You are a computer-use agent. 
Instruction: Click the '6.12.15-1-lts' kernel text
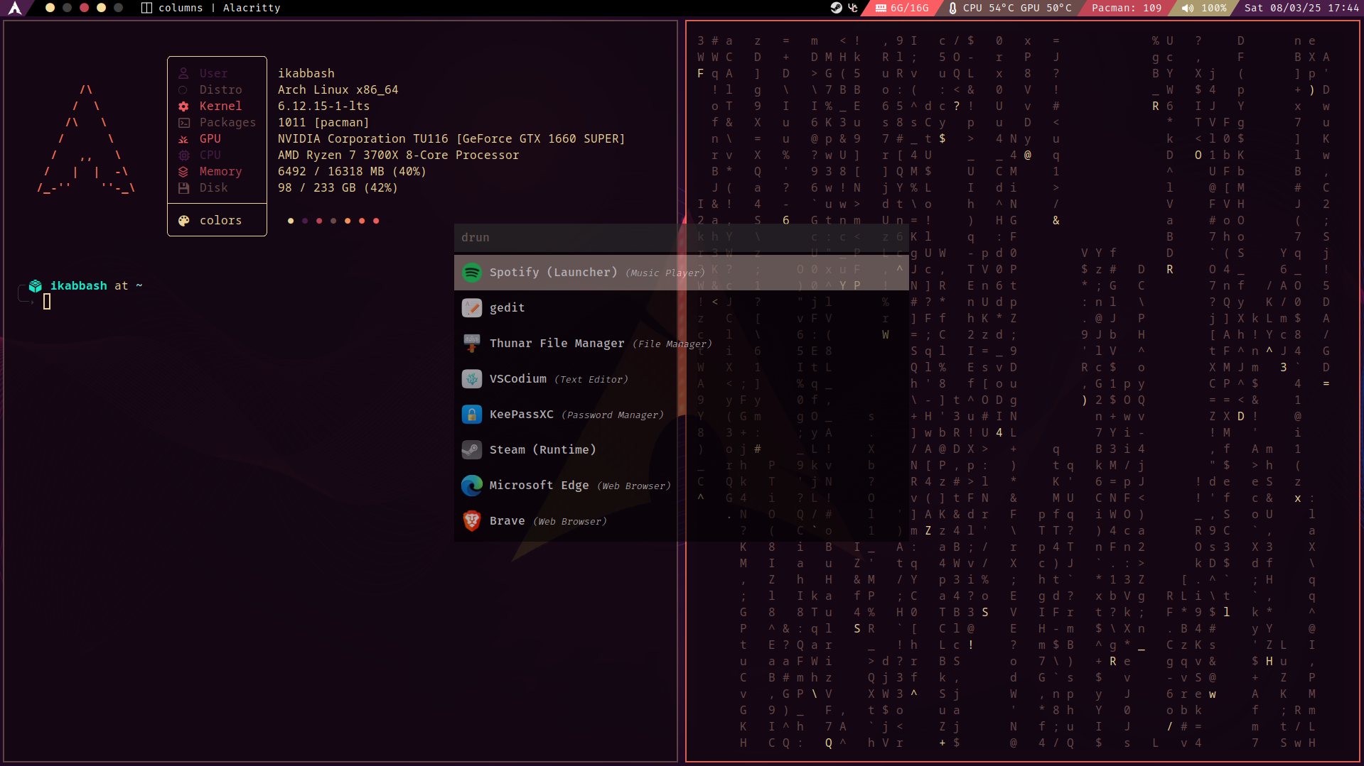(x=324, y=106)
